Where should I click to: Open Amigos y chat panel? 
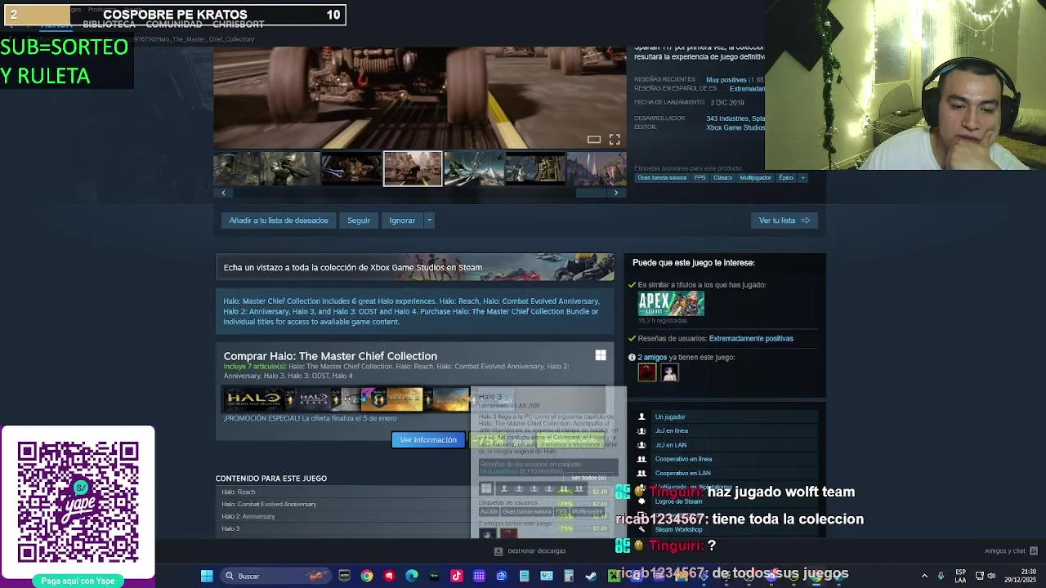(1011, 551)
